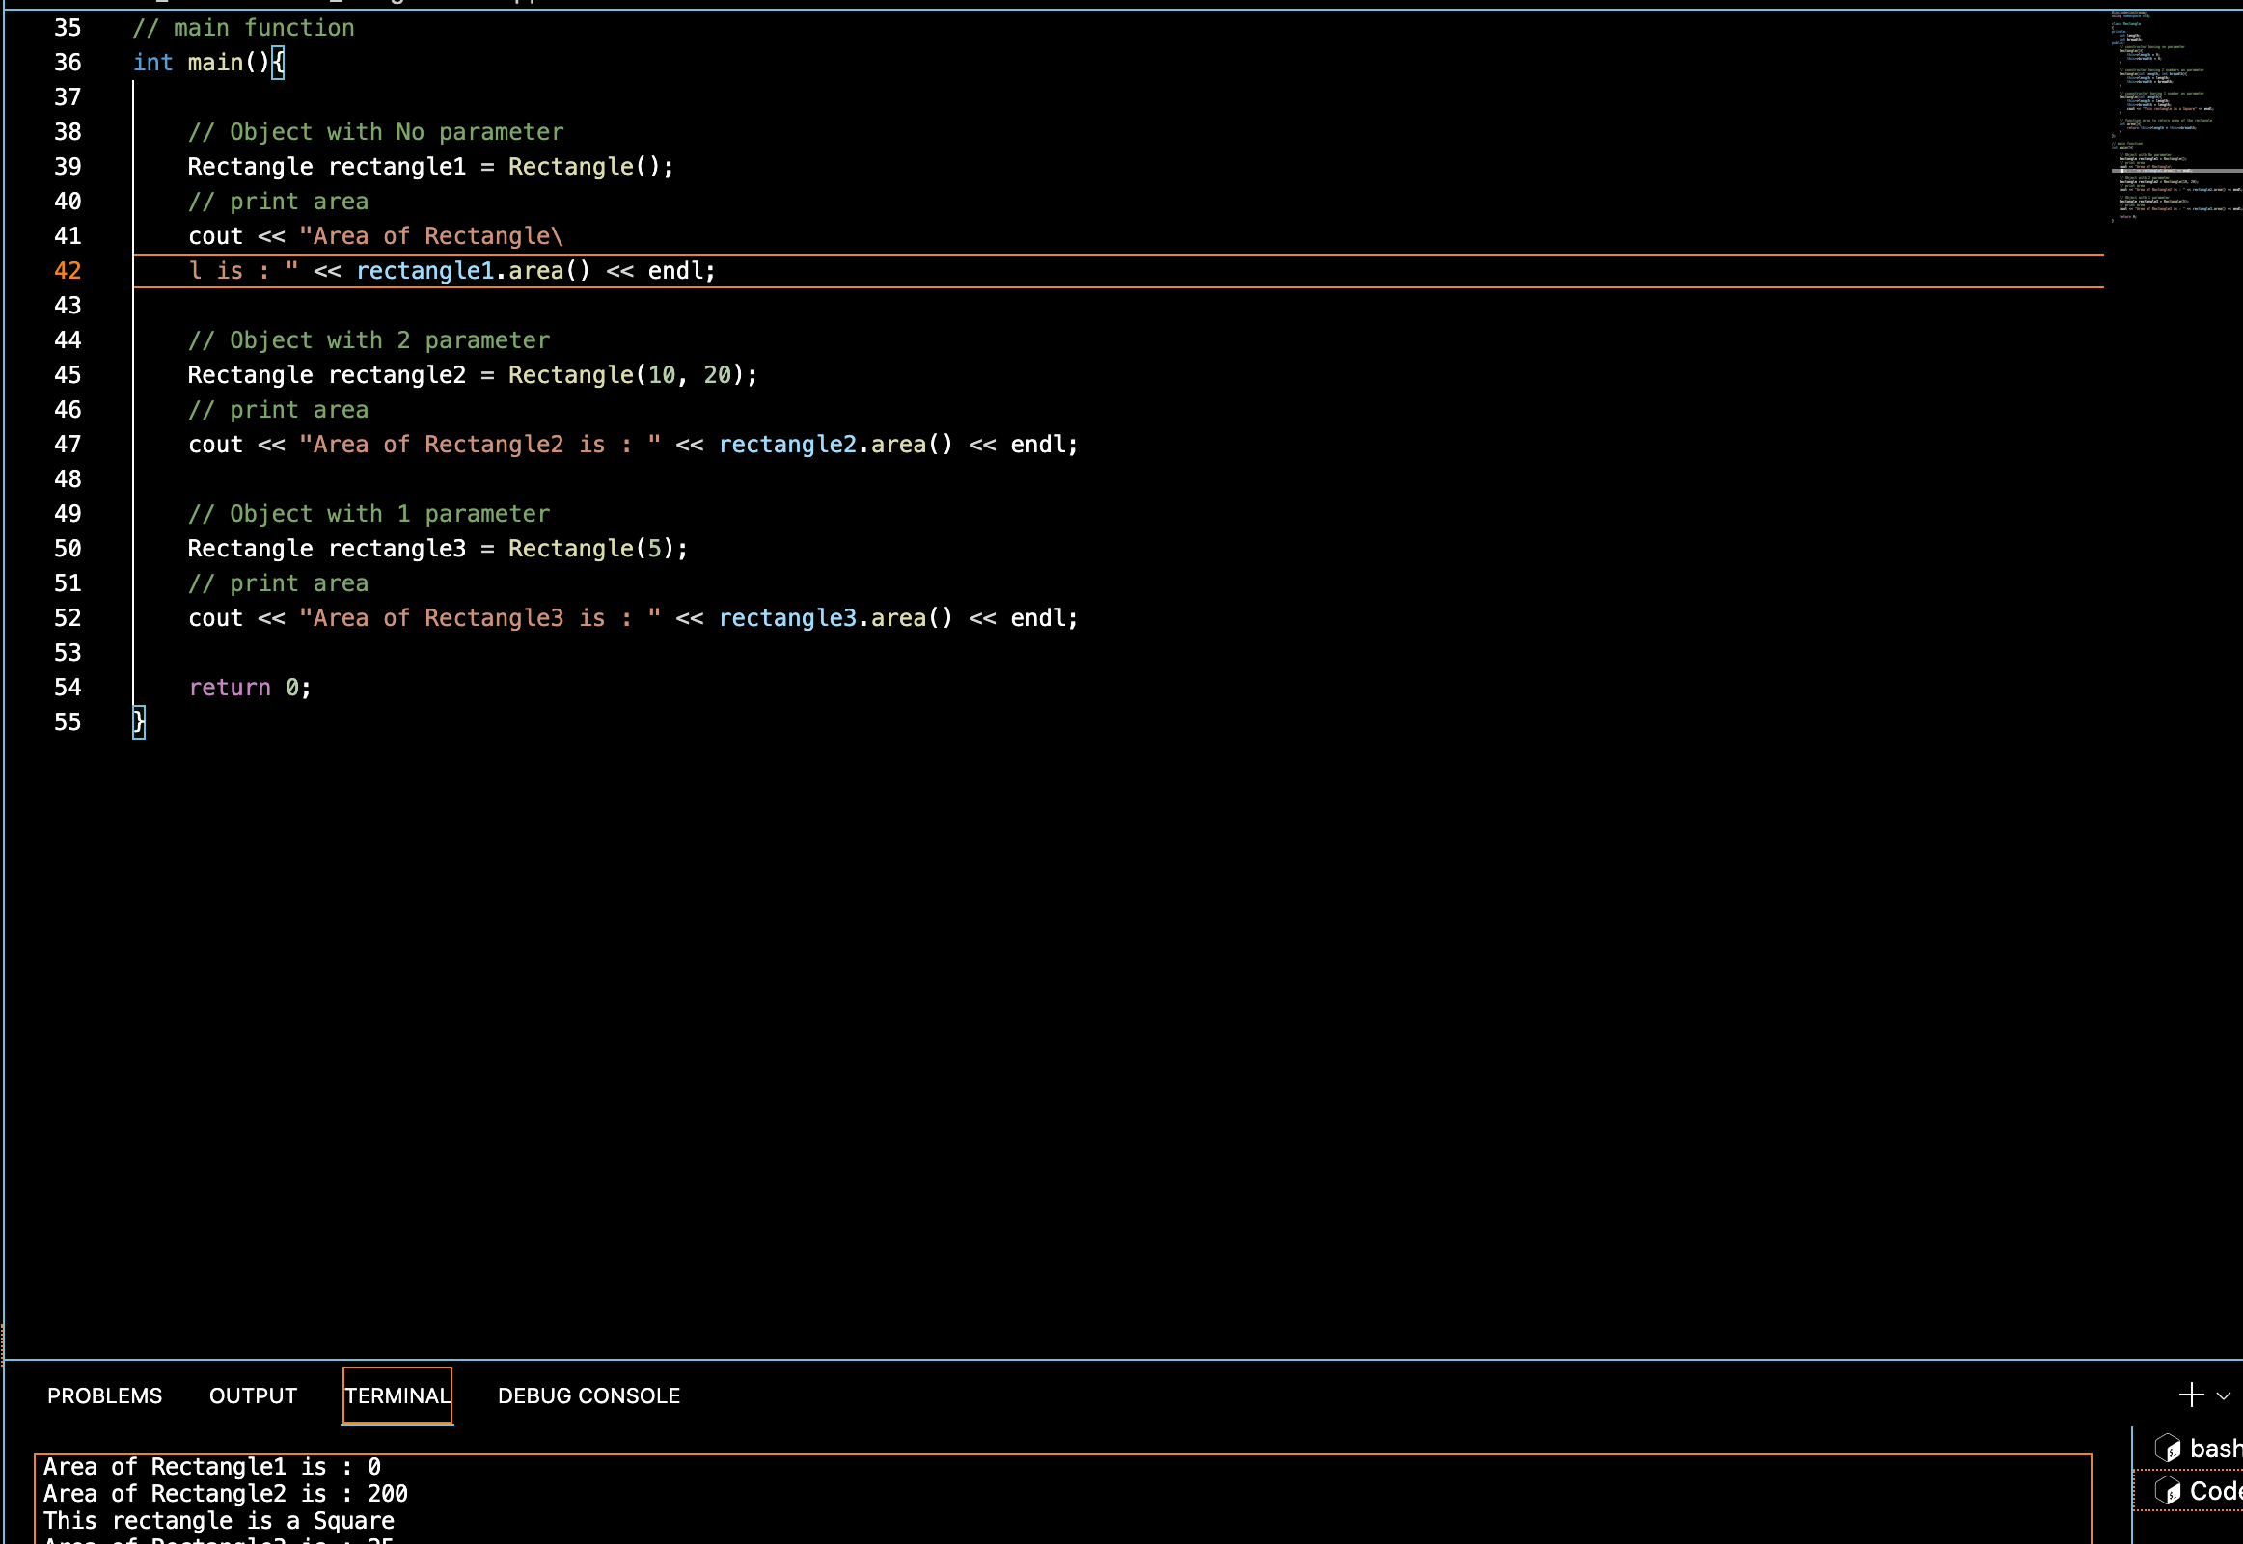Screen dimensions: 2243x1544
Task: Click the minimap highlighted viewport slider
Action: 2177,172
